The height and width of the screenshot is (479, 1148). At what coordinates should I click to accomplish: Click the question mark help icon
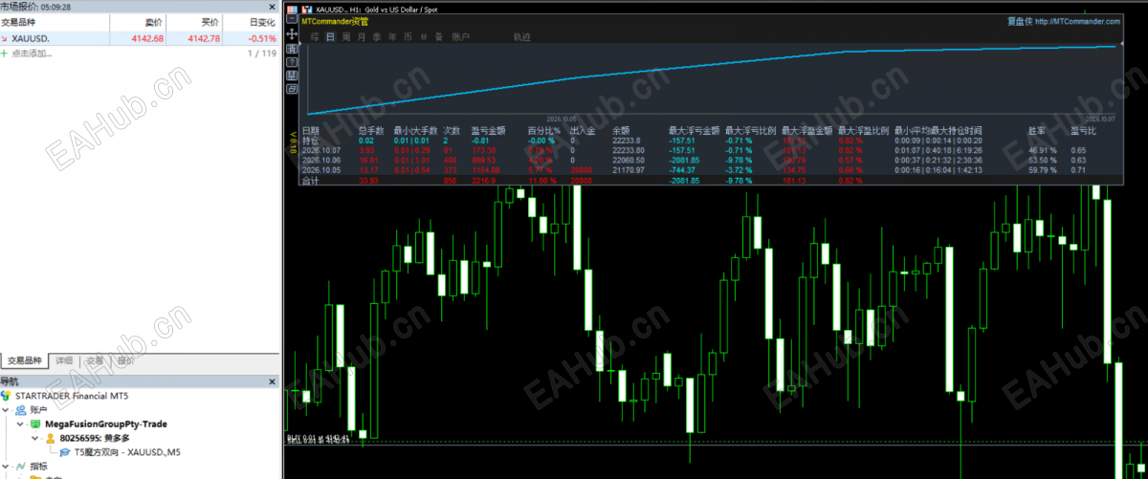(x=292, y=62)
